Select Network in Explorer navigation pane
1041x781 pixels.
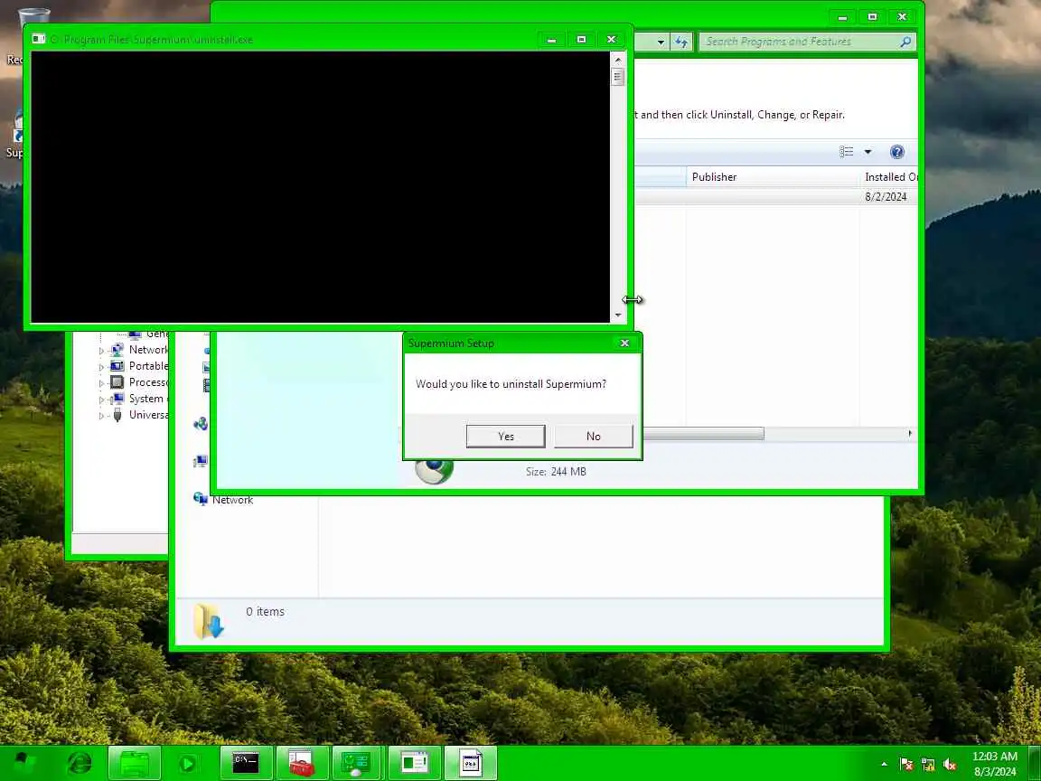232,500
